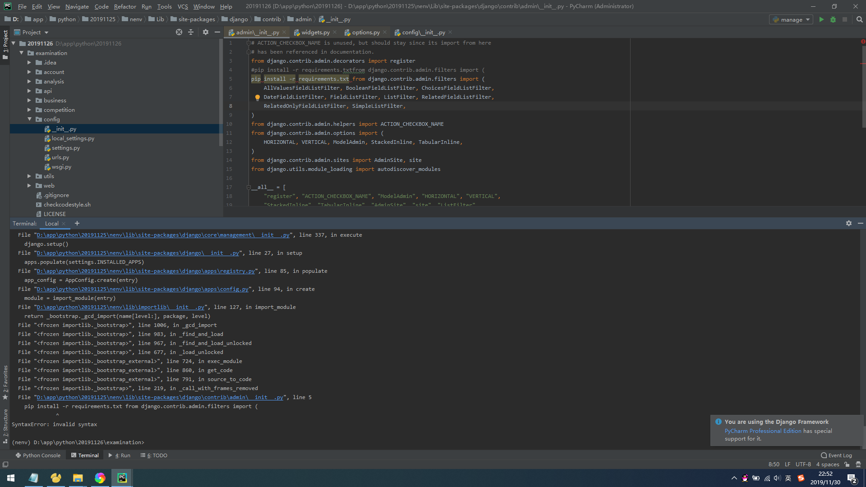This screenshot has width=866, height=487.
Task: Open the contrib\admin\__init__.py traceback link
Action: pos(160,397)
